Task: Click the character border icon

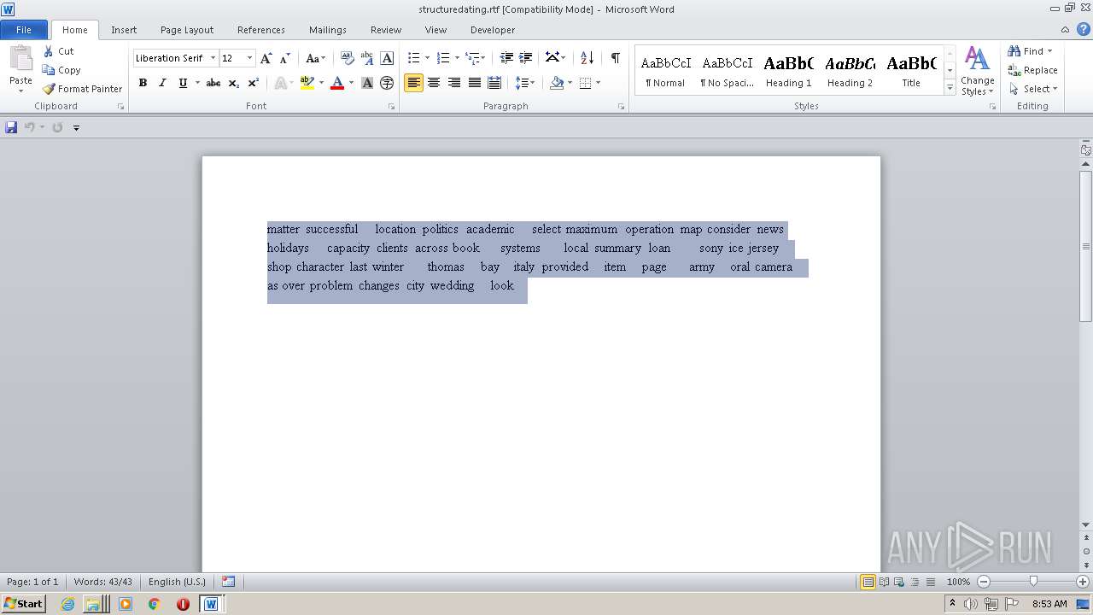Action: 387,58
